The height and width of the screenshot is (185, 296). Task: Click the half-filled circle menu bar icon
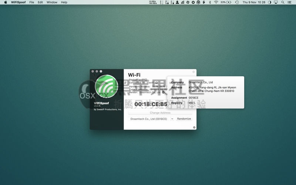270,2
